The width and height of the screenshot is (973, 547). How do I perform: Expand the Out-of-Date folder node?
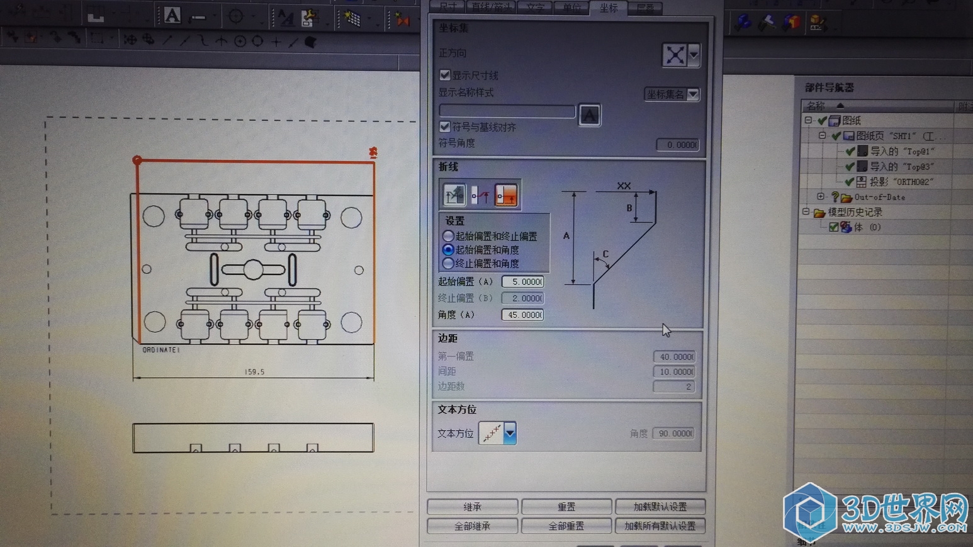(821, 197)
